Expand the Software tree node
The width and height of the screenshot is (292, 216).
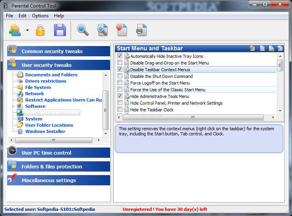point(13,106)
